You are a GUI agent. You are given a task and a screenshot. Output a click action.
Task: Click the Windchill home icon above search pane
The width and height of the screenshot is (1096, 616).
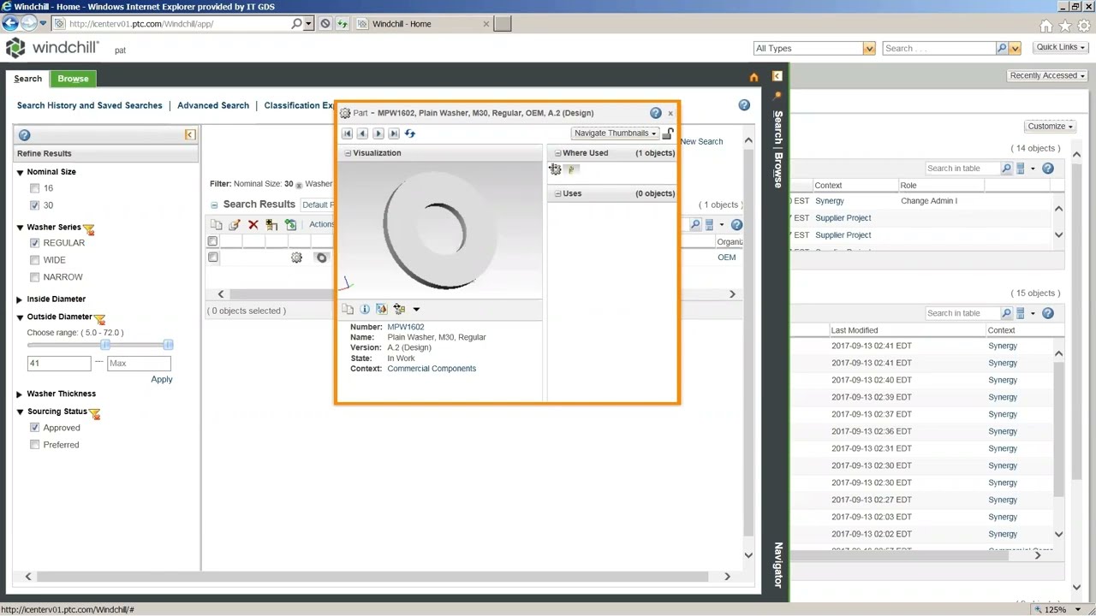coord(753,78)
